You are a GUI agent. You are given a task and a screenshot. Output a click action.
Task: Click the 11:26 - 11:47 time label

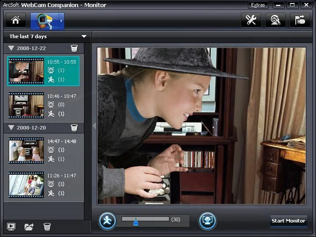pyautogui.click(x=62, y=176)
